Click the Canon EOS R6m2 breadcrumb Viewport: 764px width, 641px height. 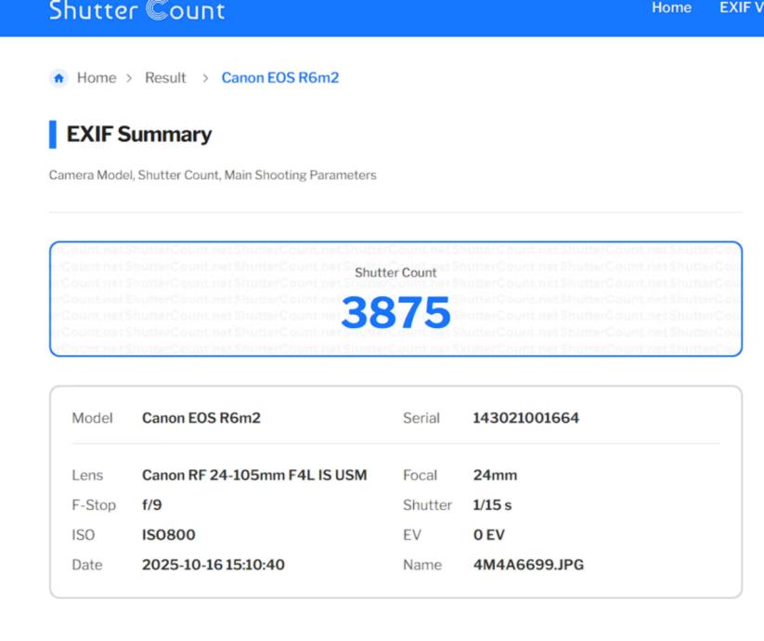tap(279, 78)
